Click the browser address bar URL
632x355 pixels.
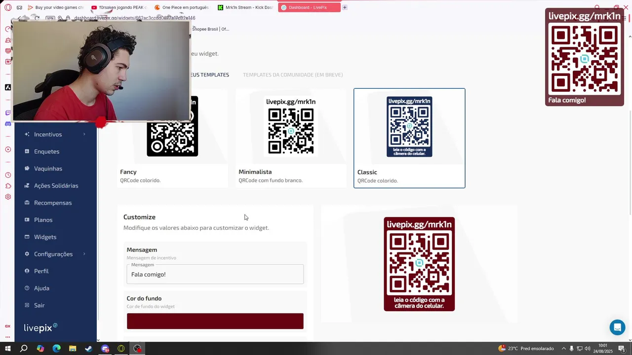click(x=134, y=18)
